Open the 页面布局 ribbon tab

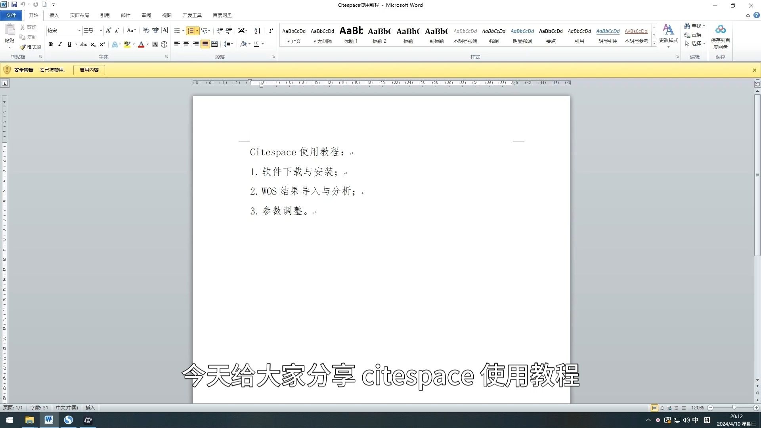79,15
